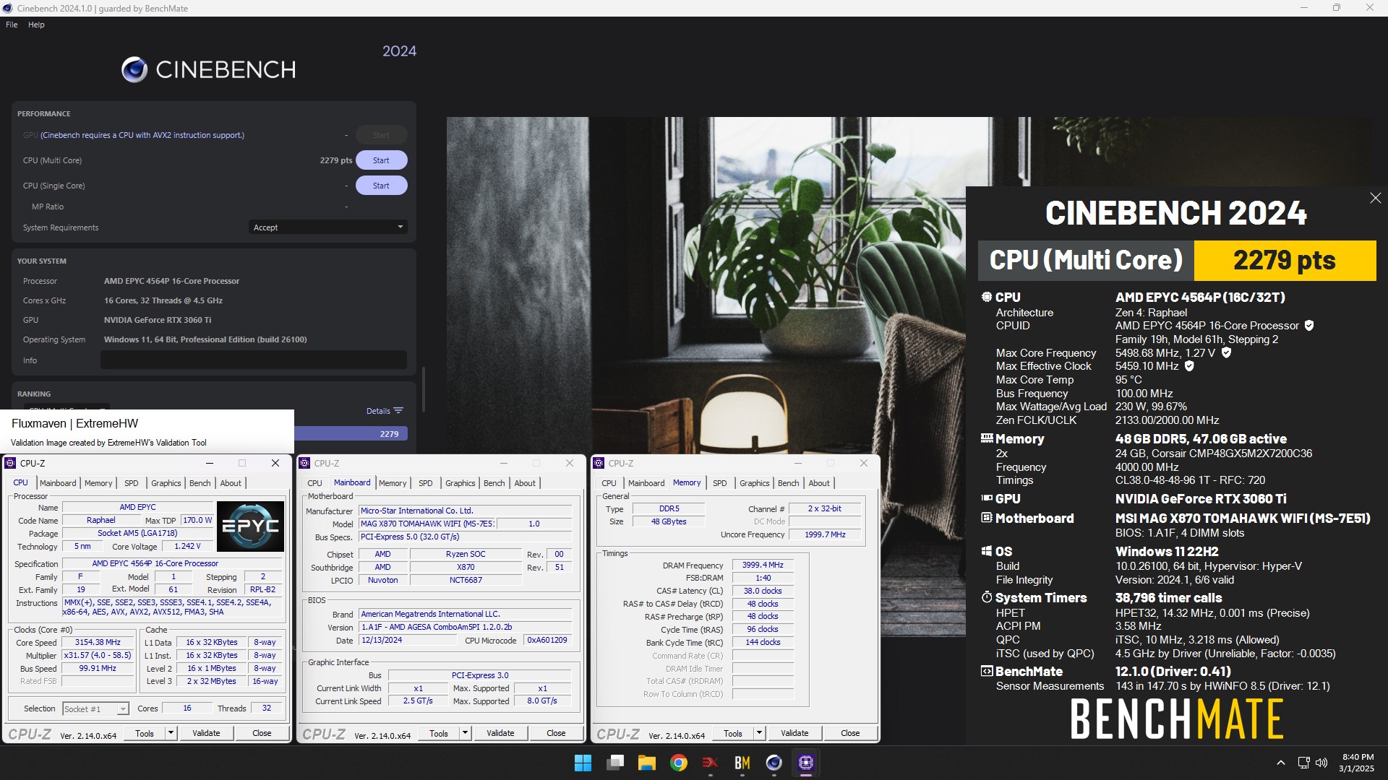Click BenchMate section icon in results panel
The width and height of the screenshot is (1388, 780).
click(x=987, y=671)
